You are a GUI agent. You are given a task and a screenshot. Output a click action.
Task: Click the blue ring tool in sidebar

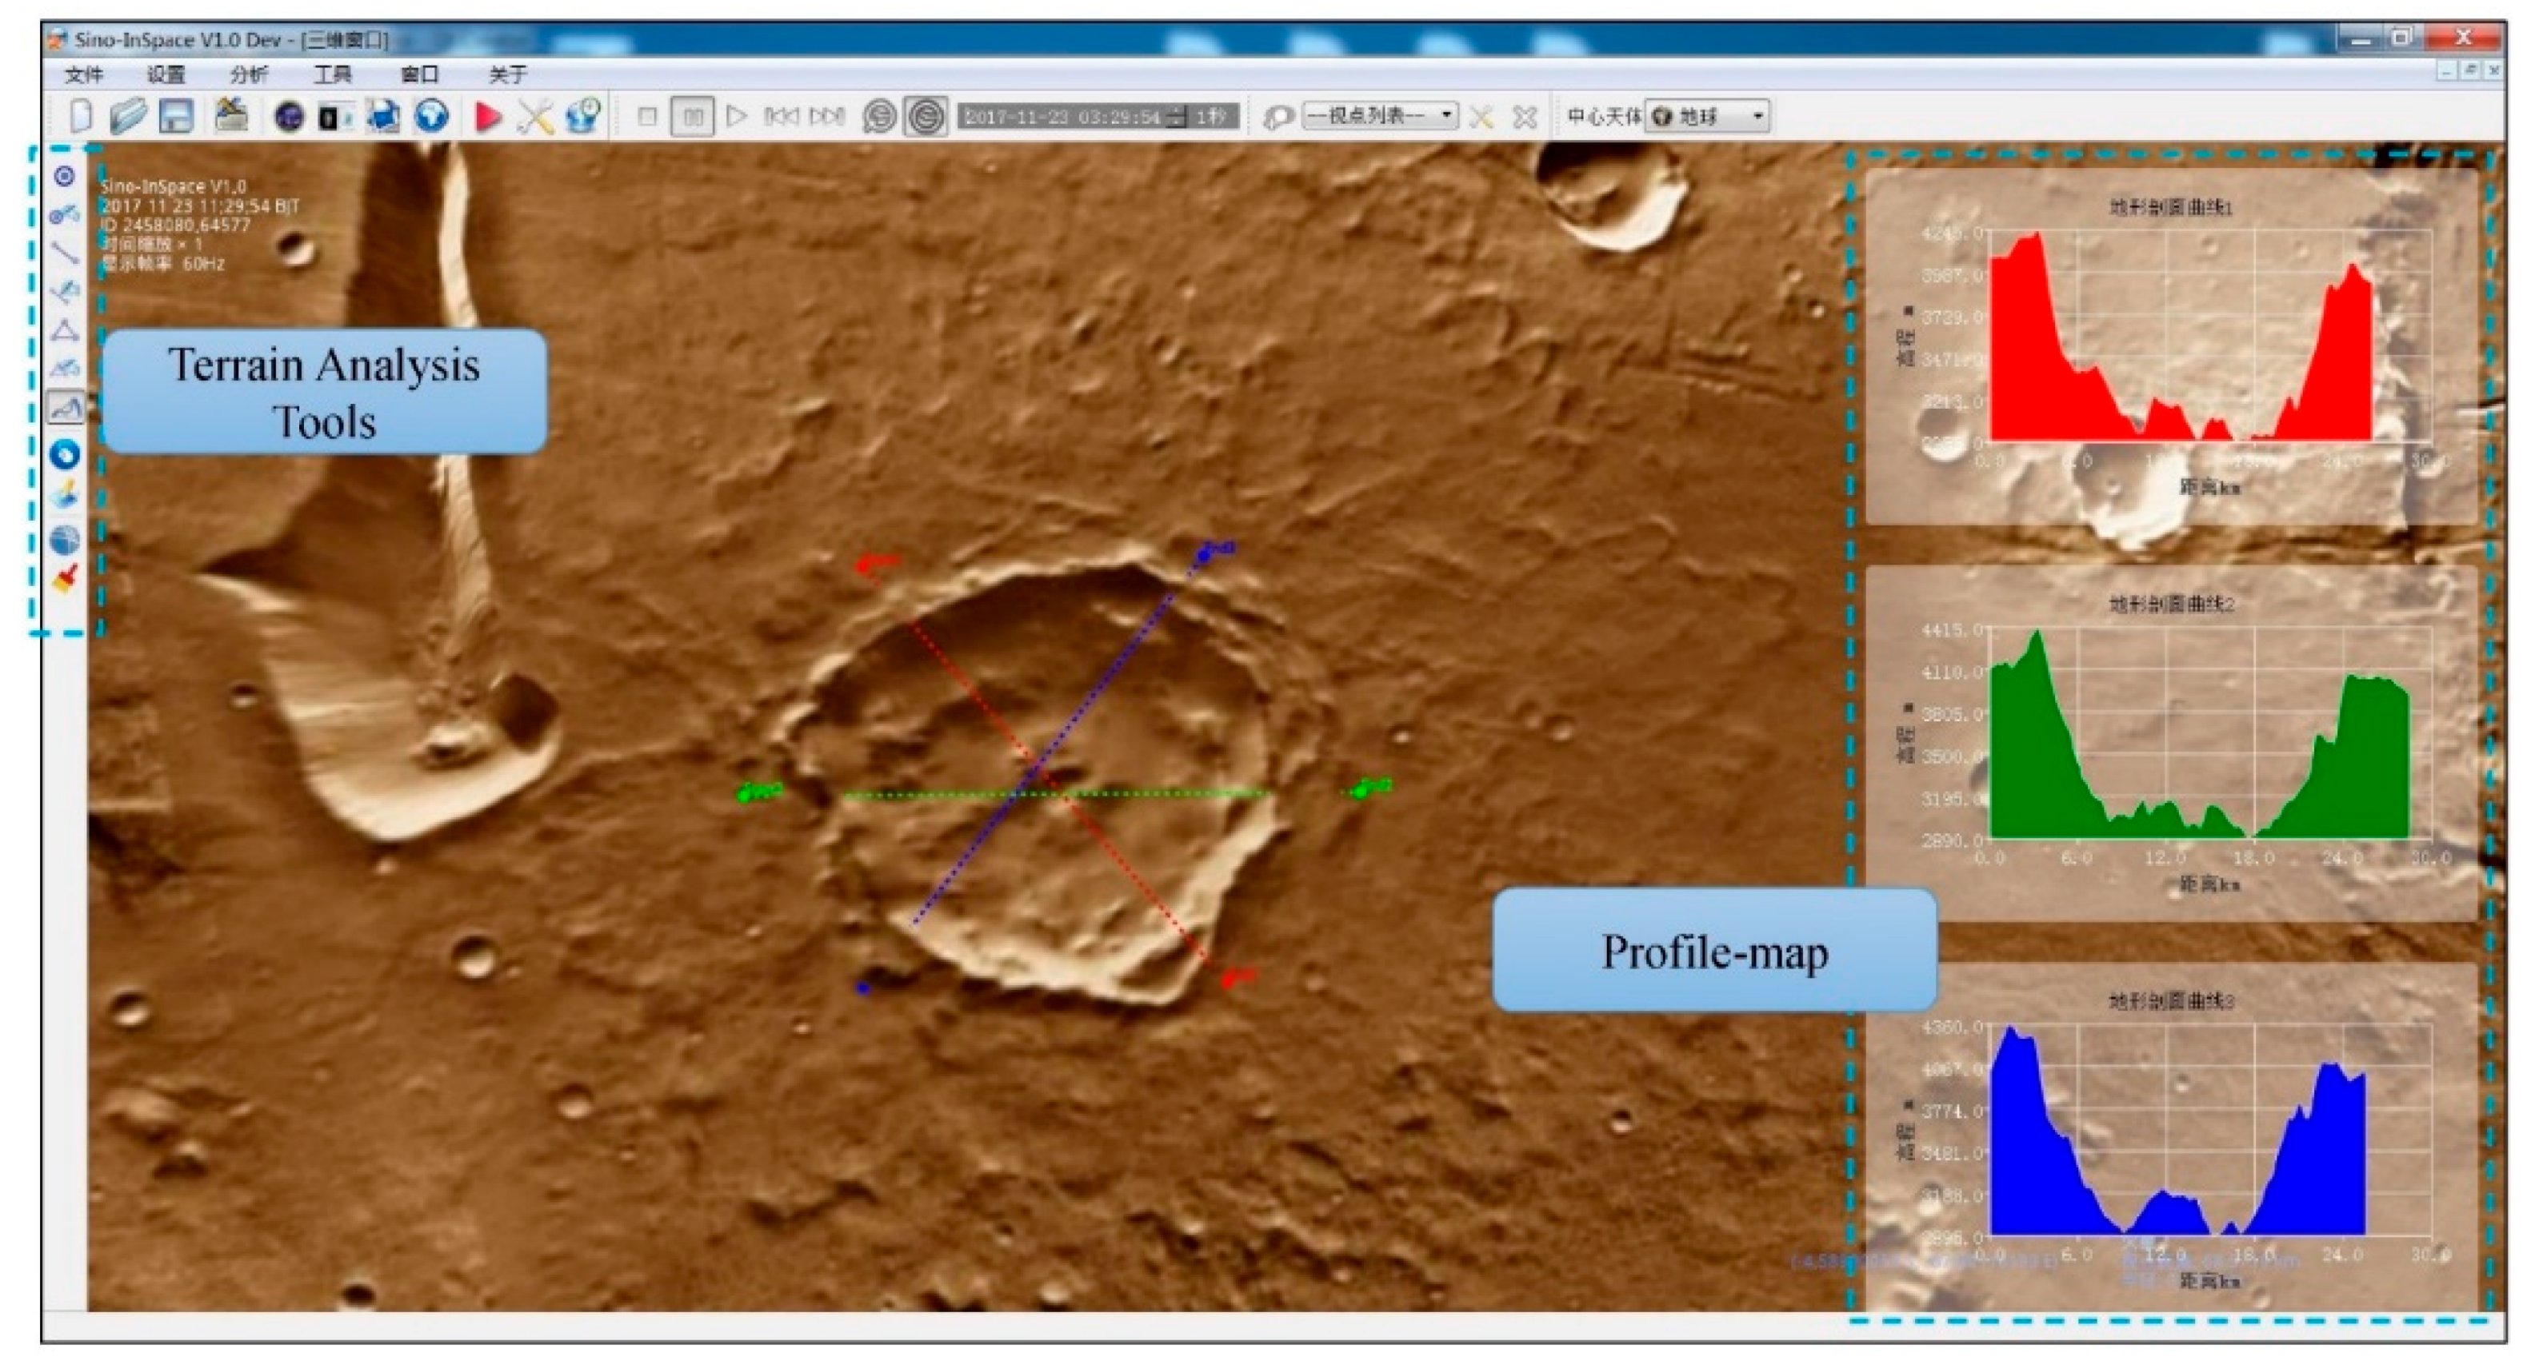(65, 454)
